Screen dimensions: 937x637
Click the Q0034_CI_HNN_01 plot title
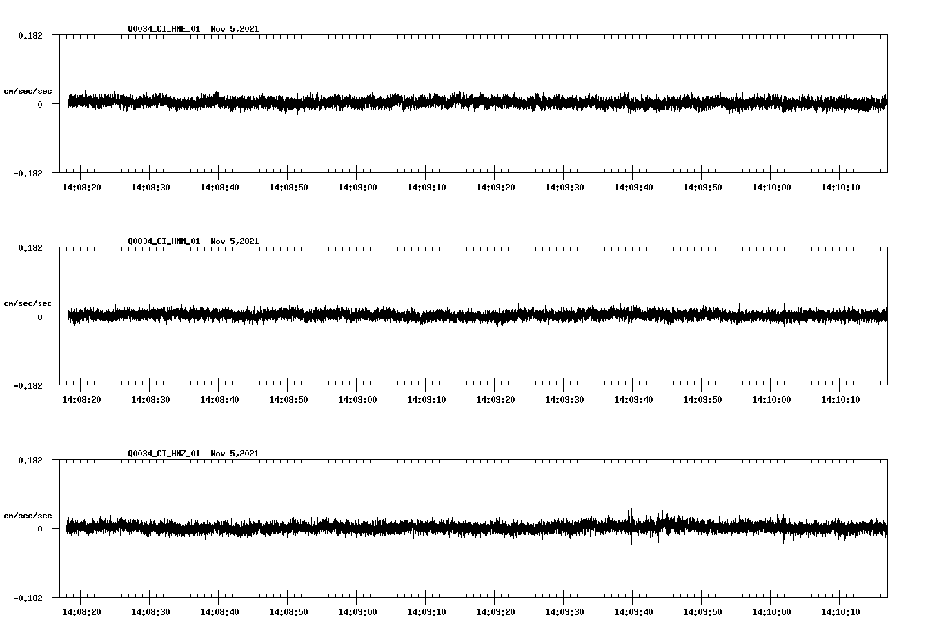164,241
